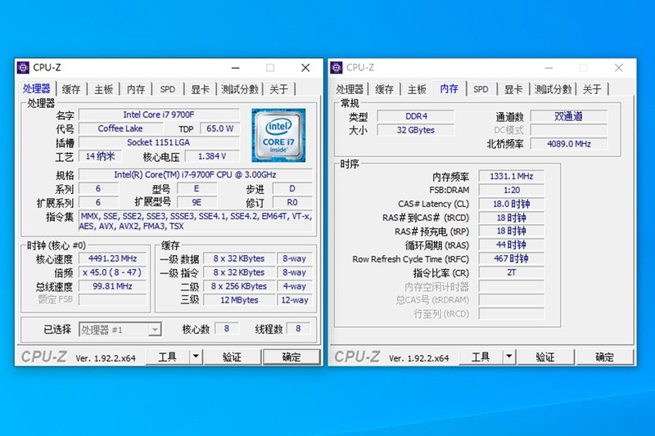
Task: Click the multiplier value x 45.0 (8 - 47)
Action: pyautogui.click(x=112, y=272)
